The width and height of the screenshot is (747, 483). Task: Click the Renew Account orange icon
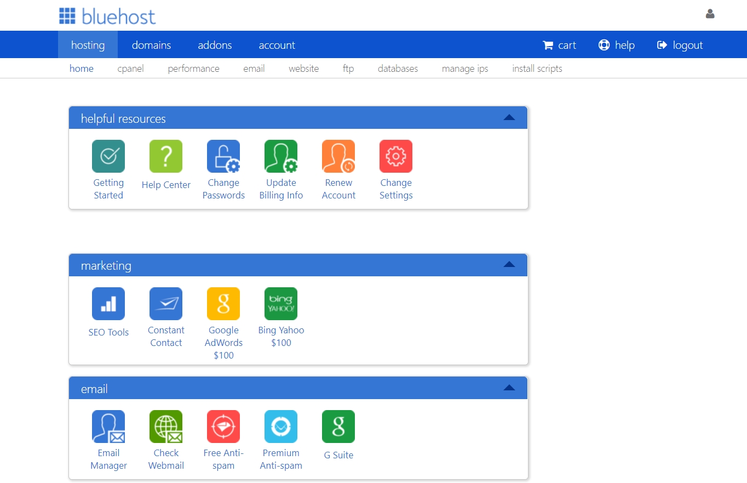coord(338,156)
